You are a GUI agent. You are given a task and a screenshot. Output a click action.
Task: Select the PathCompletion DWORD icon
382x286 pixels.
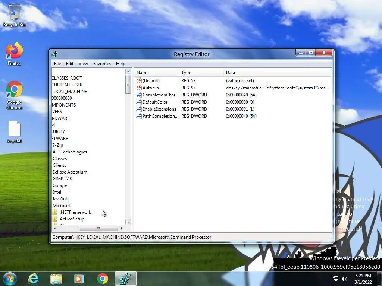[139, 116]
